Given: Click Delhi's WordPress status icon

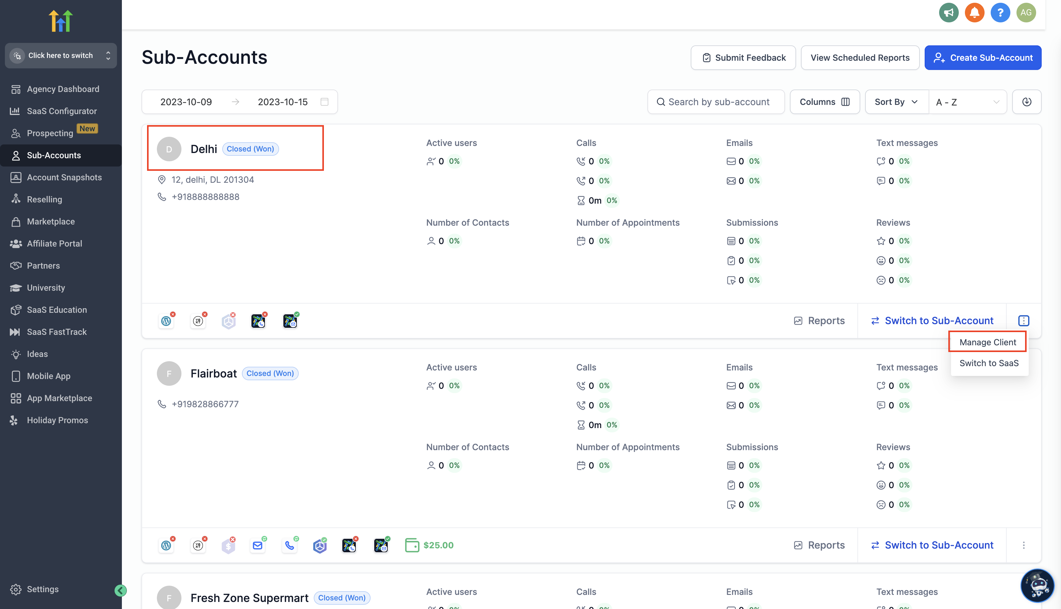Looking at the screenshot, I should tap(166, 321).
